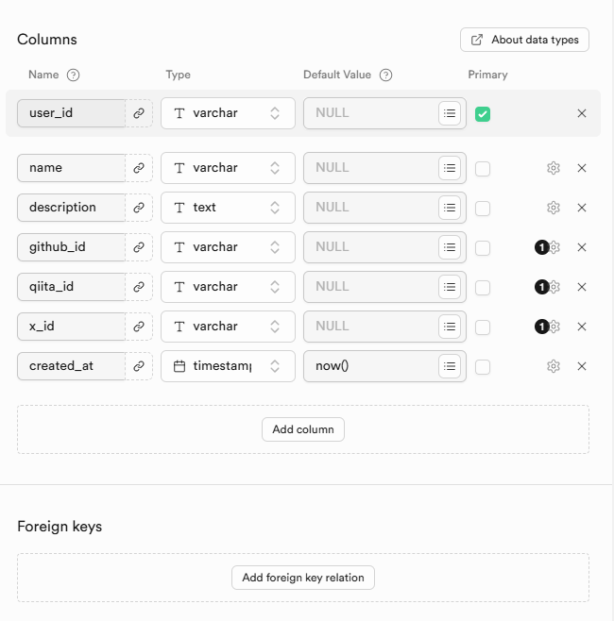
Task: Edit the github_id column name field
Action: click(71, 247)
